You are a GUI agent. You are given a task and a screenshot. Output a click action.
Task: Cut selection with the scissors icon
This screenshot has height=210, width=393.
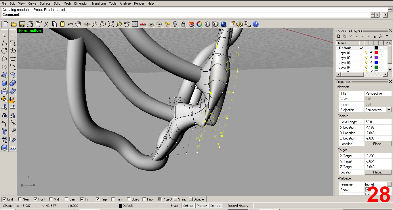click(46, 24)
